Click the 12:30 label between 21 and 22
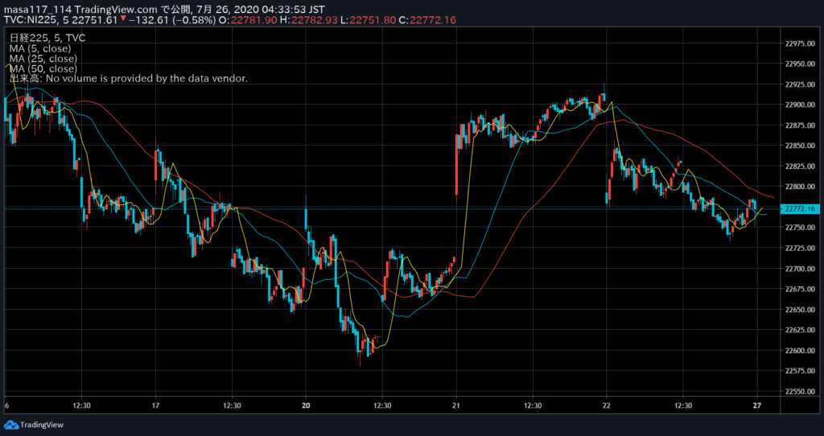The width and height of the screenshot is (824, 436). coord(533,405)
